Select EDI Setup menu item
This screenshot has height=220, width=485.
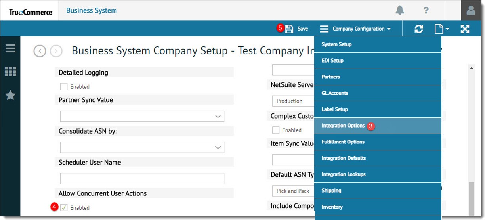point(378,61)
